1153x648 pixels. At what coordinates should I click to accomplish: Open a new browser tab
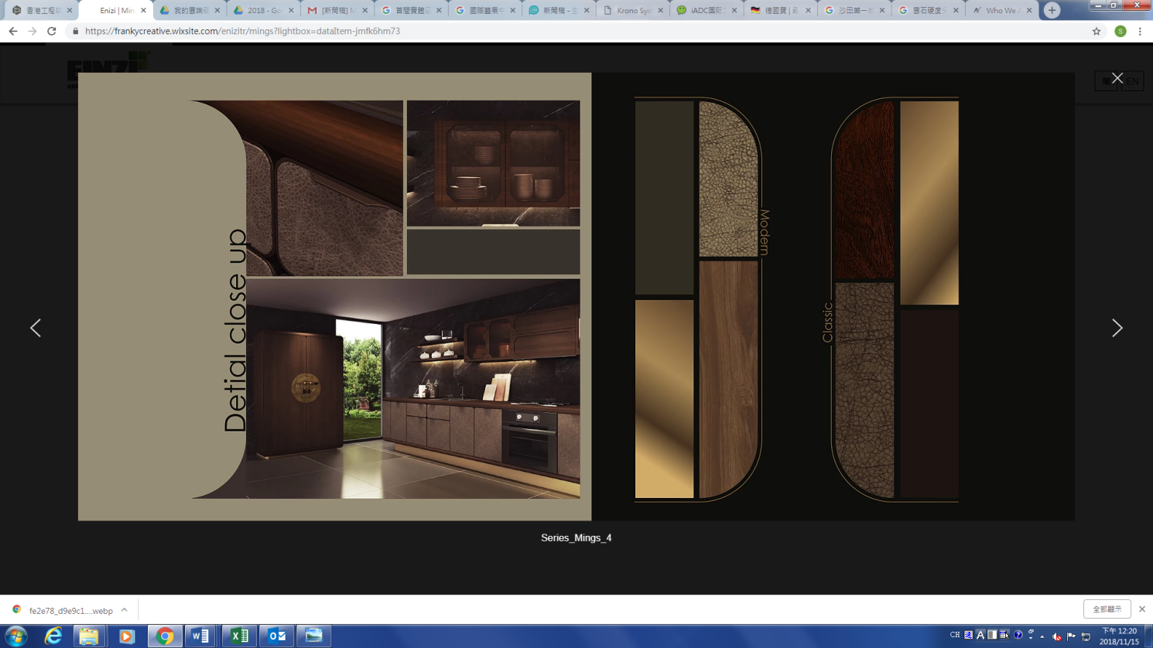tap(1052, 10)
